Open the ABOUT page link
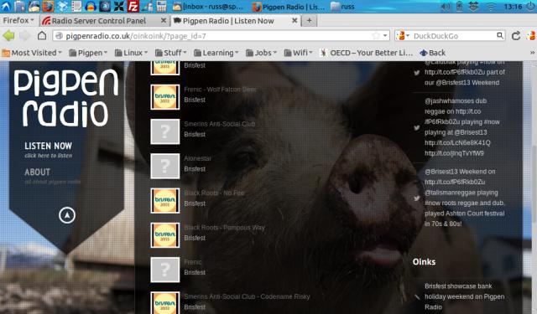This screenshot has height=314, width=537. coord(37,172)
